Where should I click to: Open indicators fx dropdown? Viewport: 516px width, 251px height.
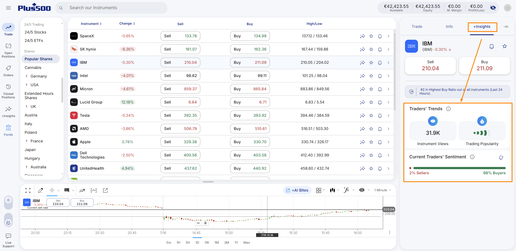[x=349, y=190]
